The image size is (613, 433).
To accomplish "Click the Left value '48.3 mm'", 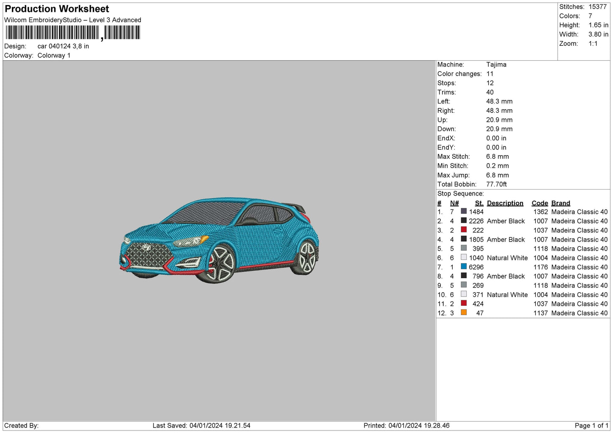I will coord(499,101).
